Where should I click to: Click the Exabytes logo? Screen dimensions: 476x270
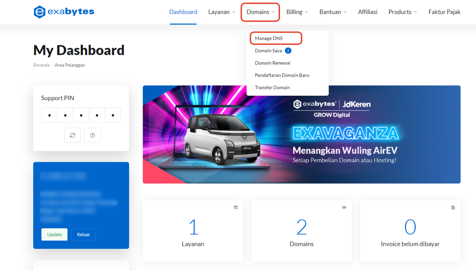64,12
